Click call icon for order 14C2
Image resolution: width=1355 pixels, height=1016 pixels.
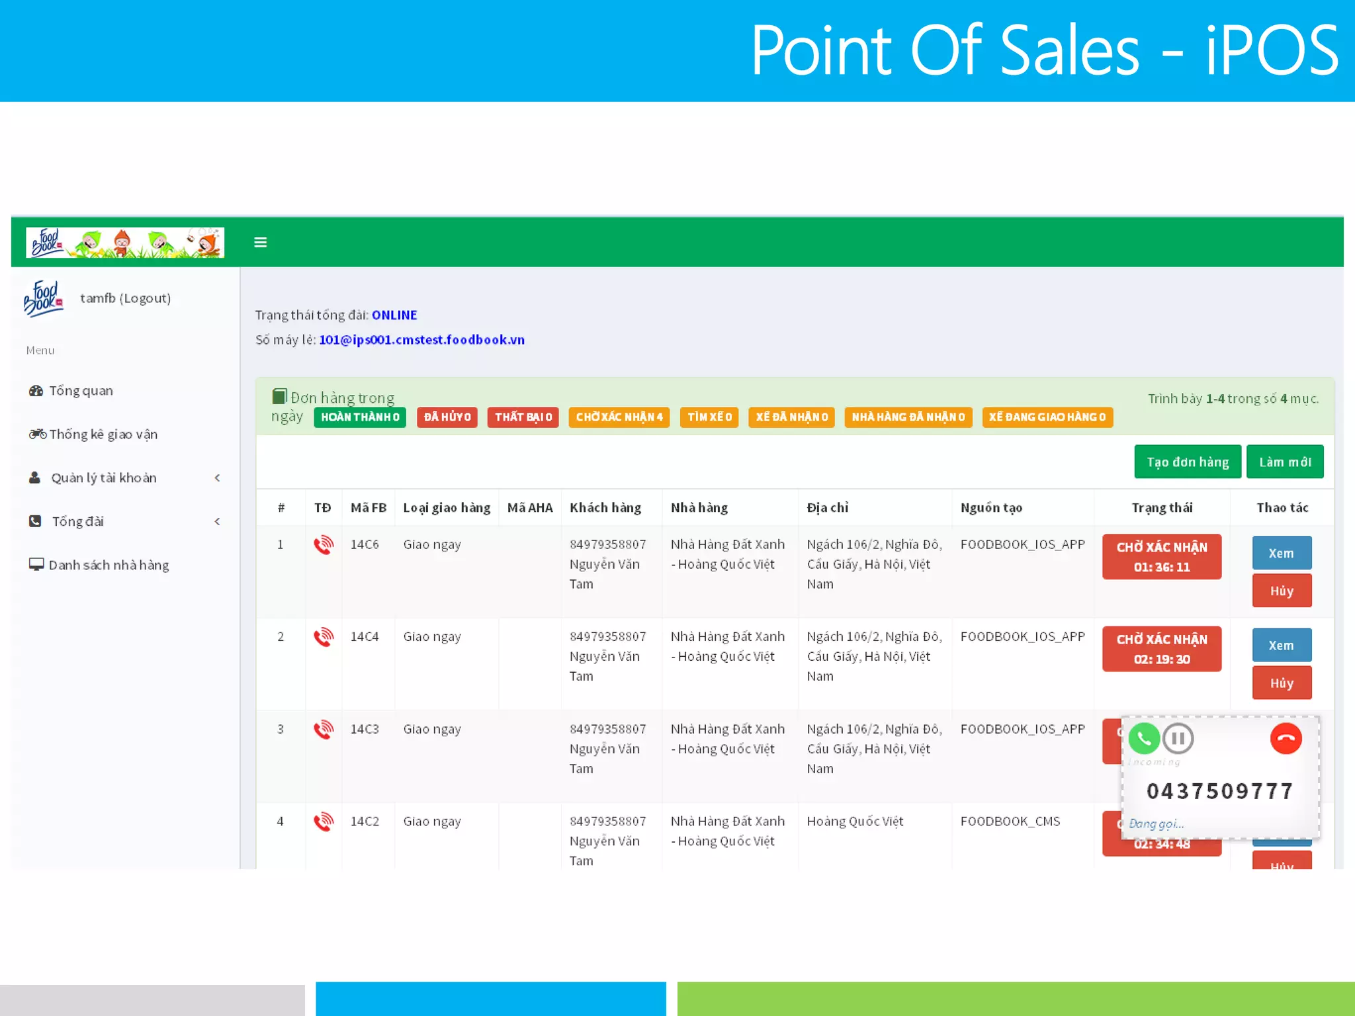point(324,822)
